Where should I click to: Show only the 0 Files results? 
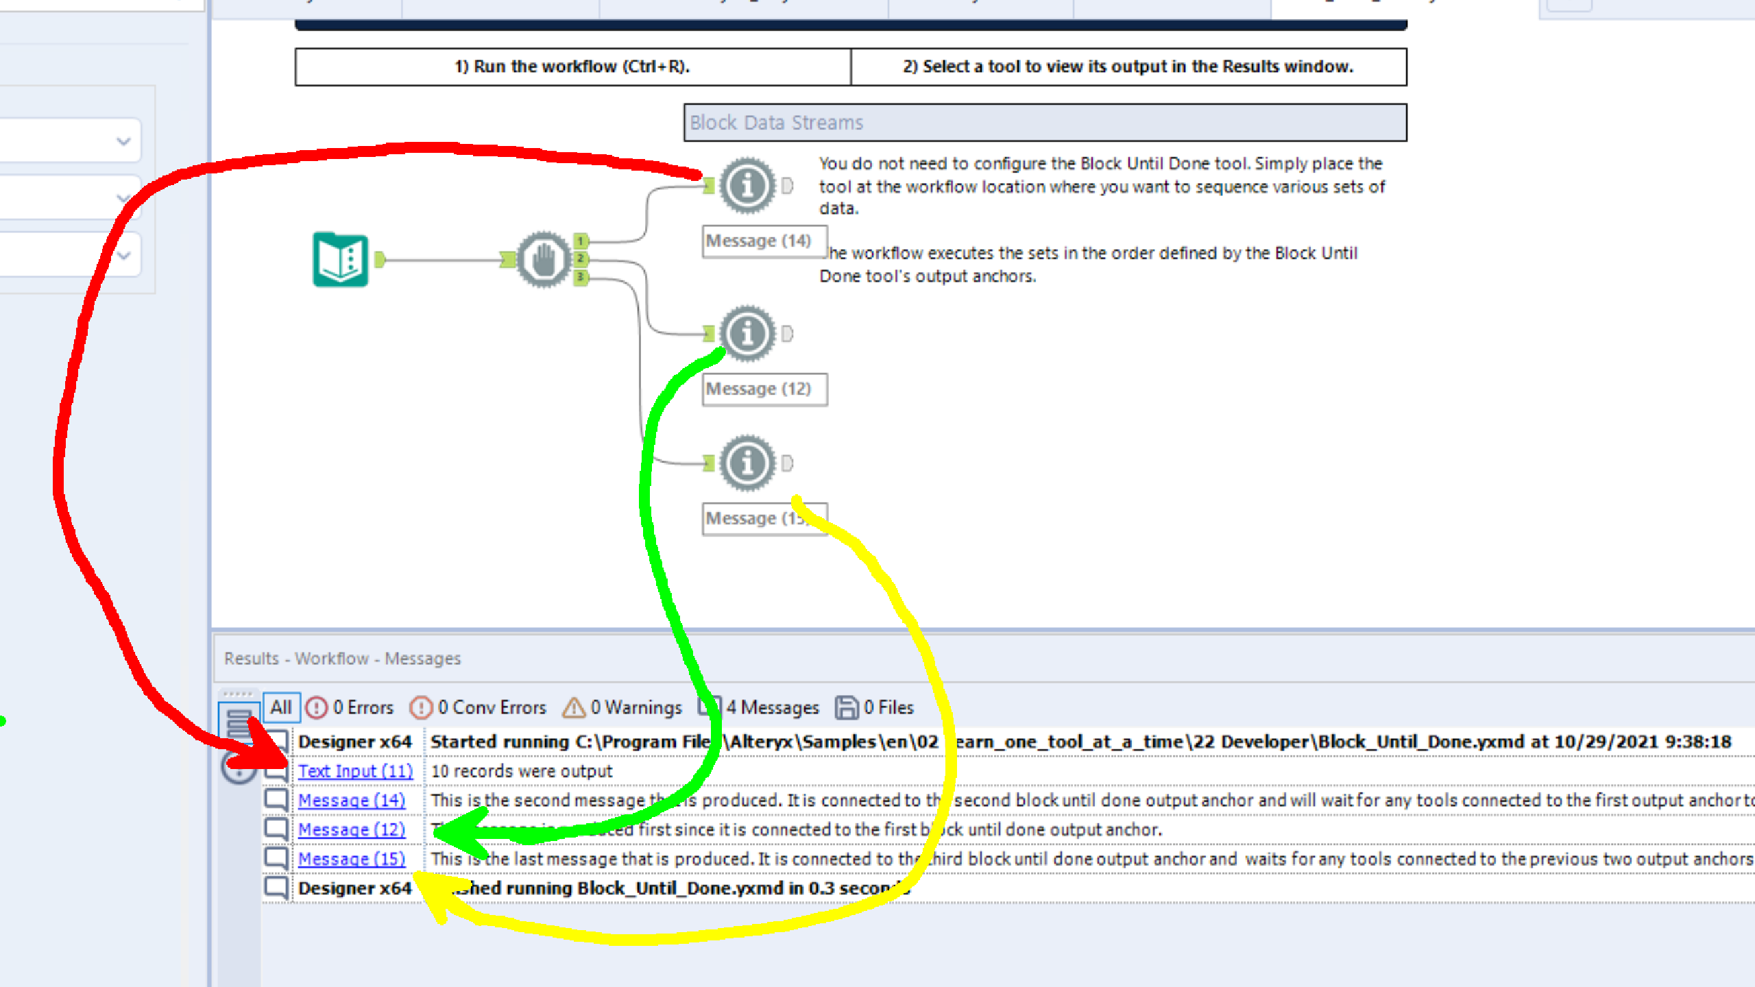tap(875, 707)
